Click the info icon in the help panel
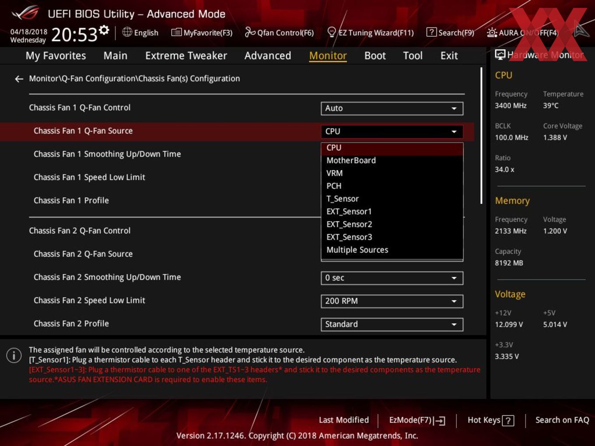This screenshot has width=595, height=446. tap(14, 355)
